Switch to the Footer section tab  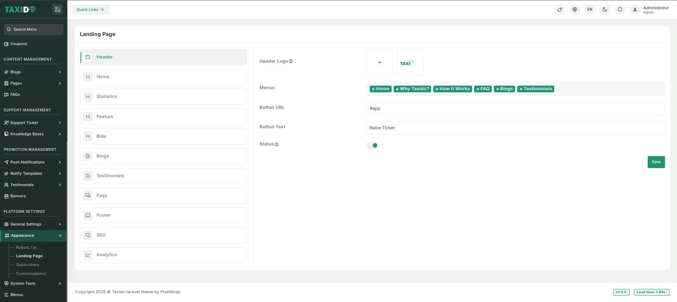(163, 215)
